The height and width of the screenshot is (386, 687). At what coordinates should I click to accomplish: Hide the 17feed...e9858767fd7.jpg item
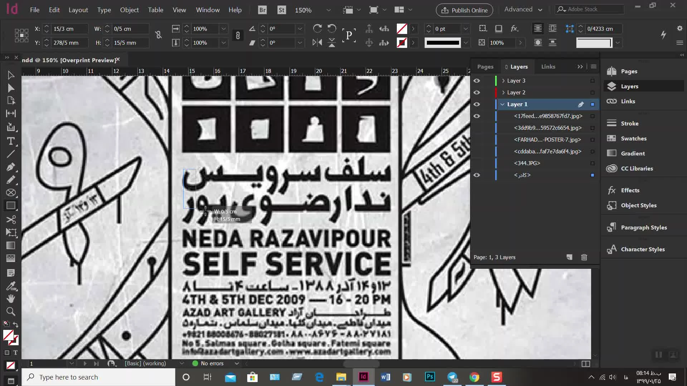point(477,116)
